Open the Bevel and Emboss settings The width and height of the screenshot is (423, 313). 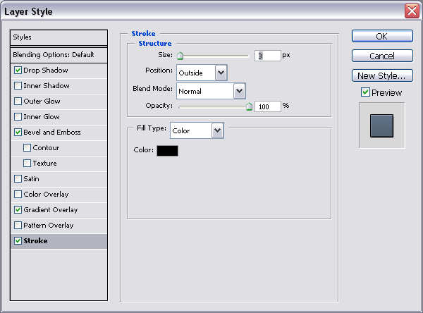click(52, 133)
